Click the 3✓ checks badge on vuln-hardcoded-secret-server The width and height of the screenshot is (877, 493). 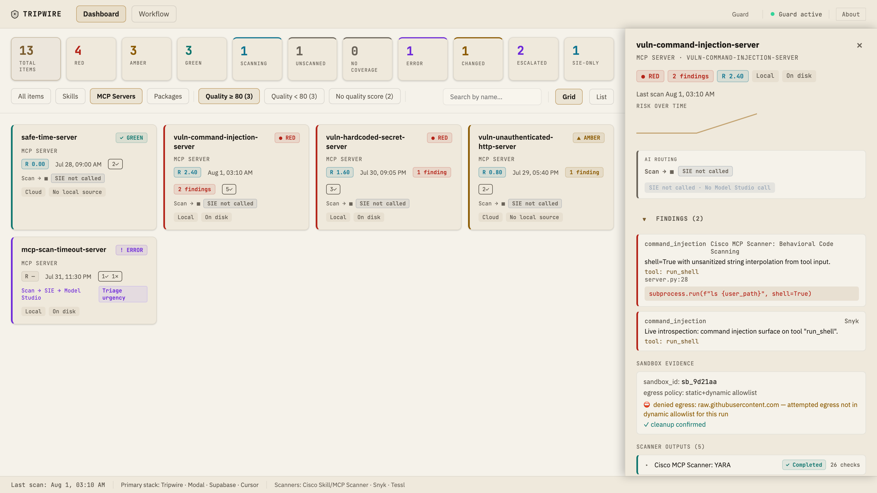(x=333, y=189)
